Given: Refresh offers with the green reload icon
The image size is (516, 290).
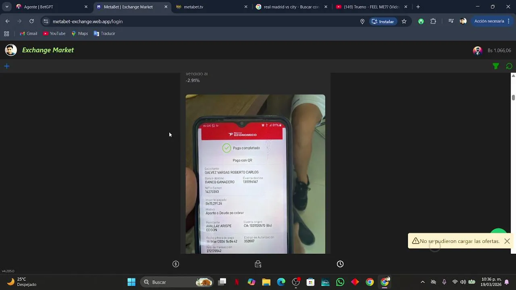Looking at the screenshot, I should 509,66.
